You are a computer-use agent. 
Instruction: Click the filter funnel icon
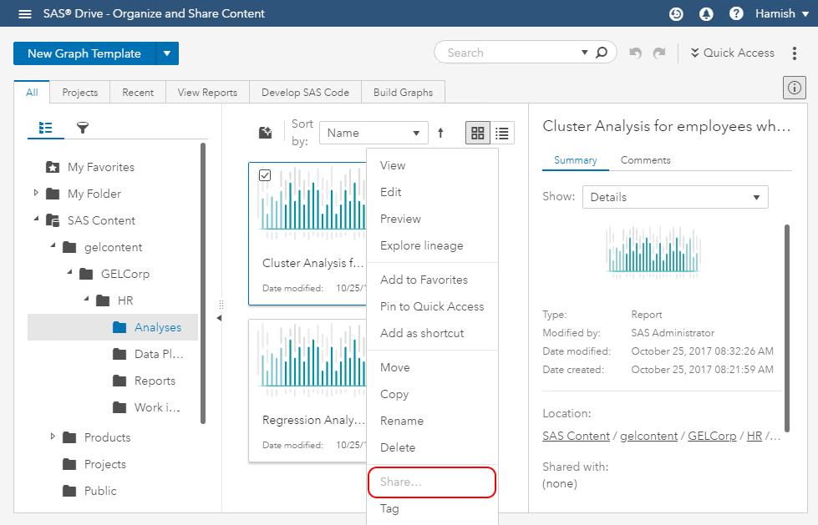pyautogui.click(x=83, y=128)
